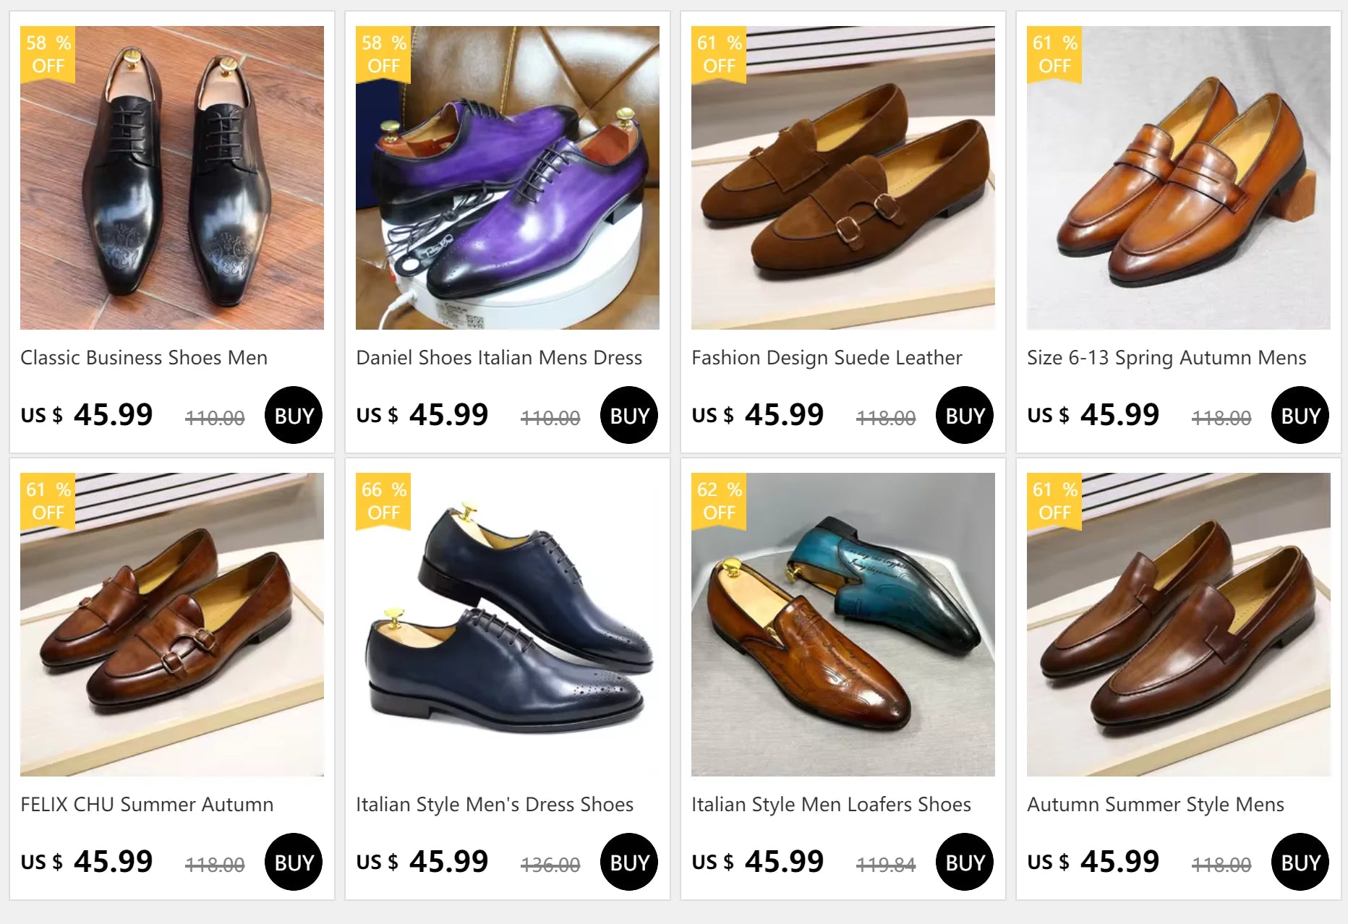Click BUY for Autumn Summer Style Mens
The height and width of the screenshot is (924, 1348).
pyautogui.click(x=1300, y=863)
